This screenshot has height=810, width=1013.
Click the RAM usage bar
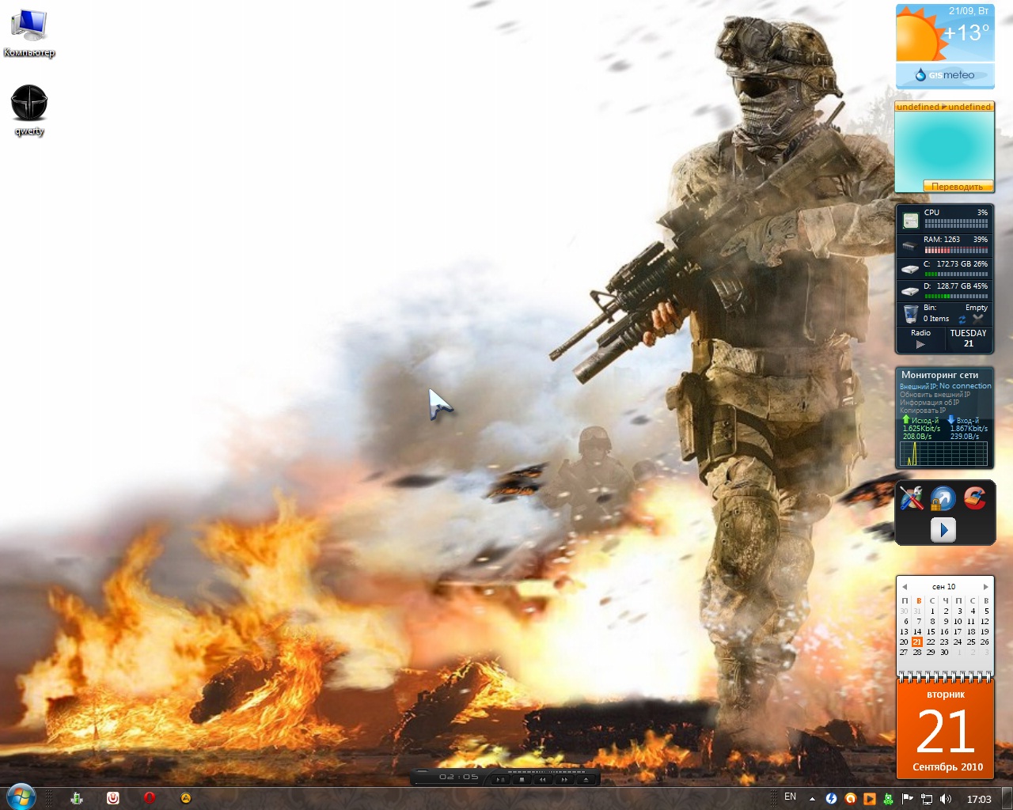tap(956, 250)
